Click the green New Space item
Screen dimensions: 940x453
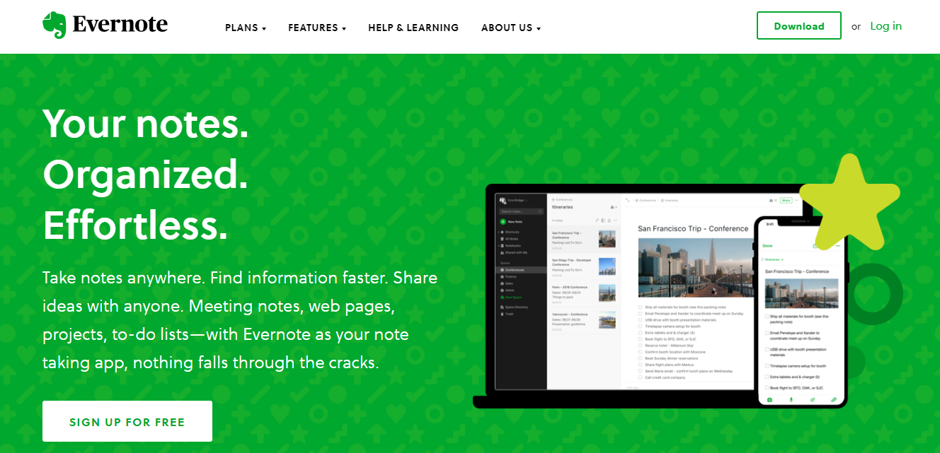pos(511,297)
